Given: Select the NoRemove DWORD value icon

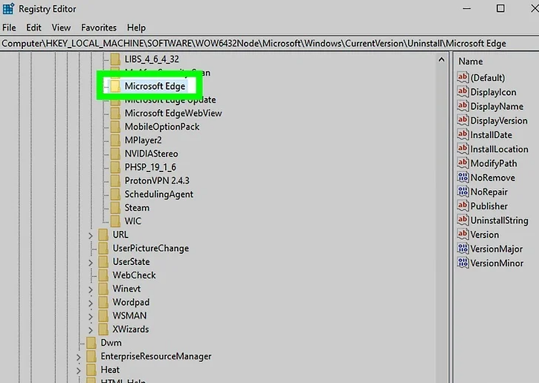Looking at the screenshot, I should coord(463,177).
